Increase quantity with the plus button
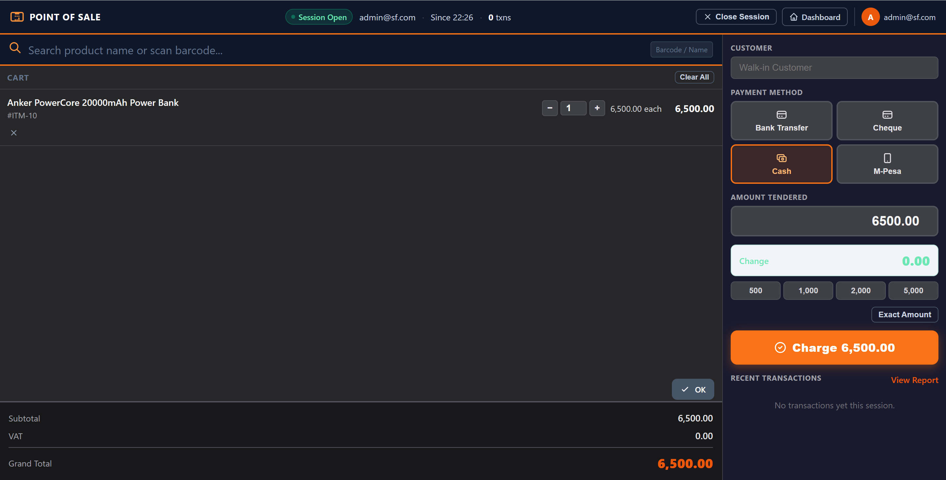946x480 pixels. [x=597, y=108]
